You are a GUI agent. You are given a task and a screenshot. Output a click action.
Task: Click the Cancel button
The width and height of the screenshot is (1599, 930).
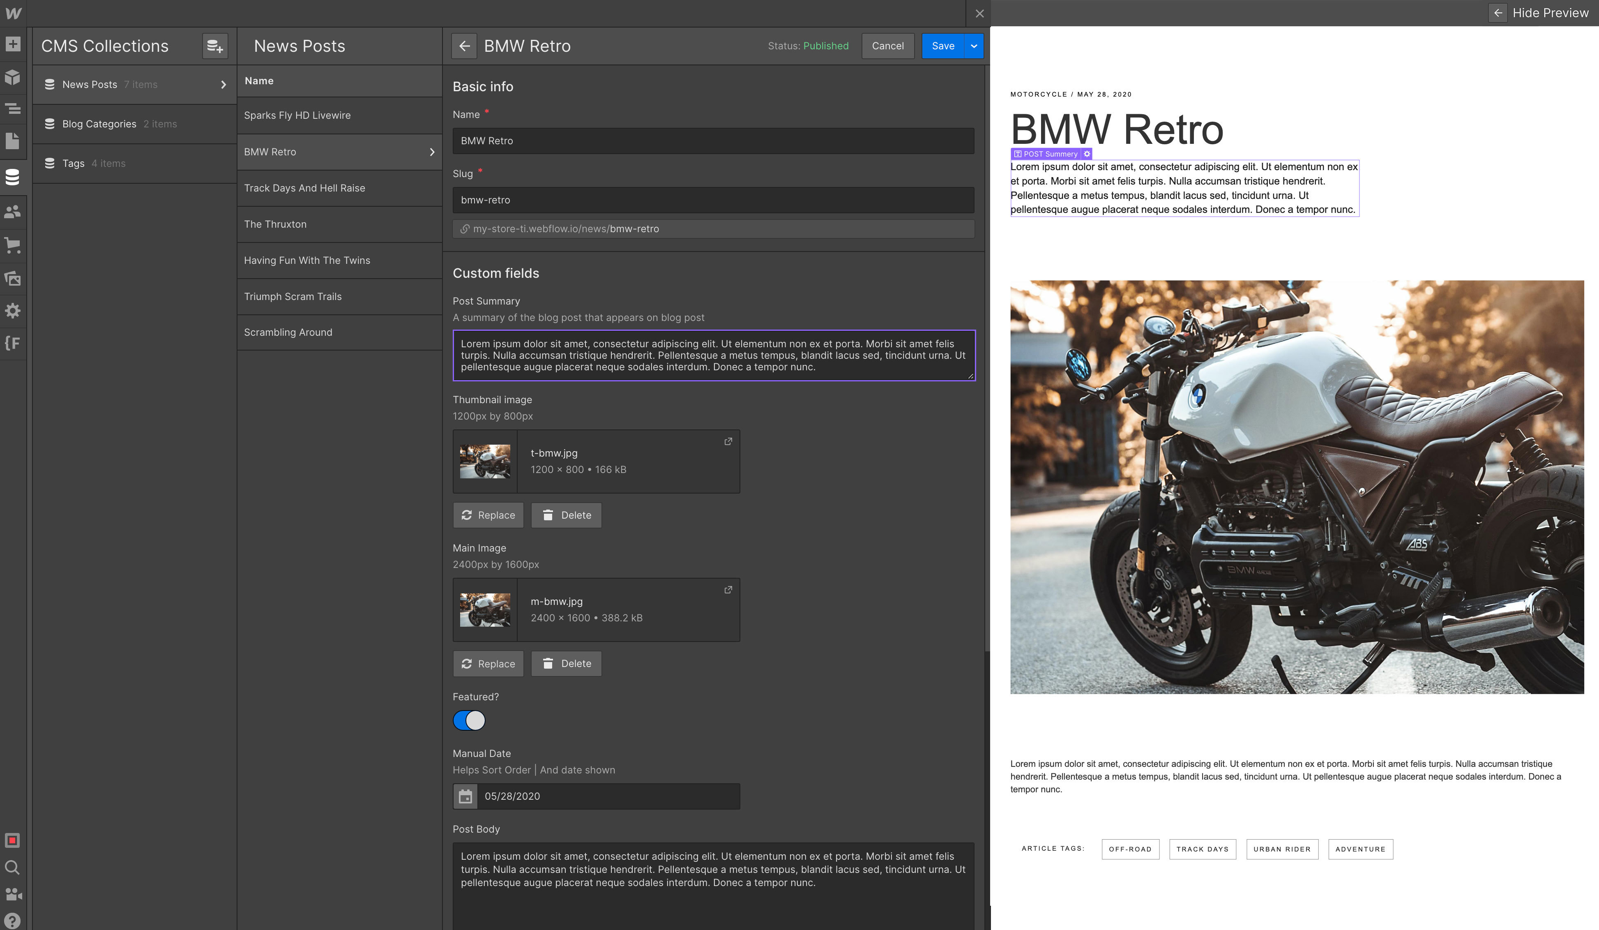887,46
